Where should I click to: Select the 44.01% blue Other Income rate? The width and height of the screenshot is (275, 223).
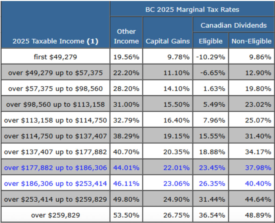coord(126,168)
